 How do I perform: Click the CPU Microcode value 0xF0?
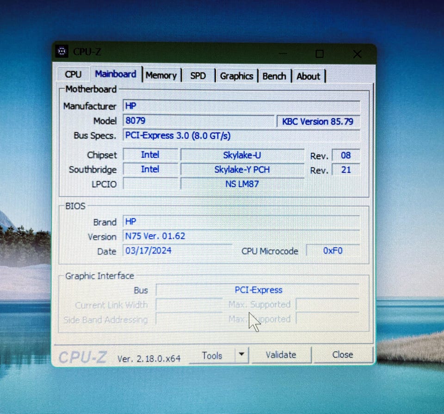333,251
